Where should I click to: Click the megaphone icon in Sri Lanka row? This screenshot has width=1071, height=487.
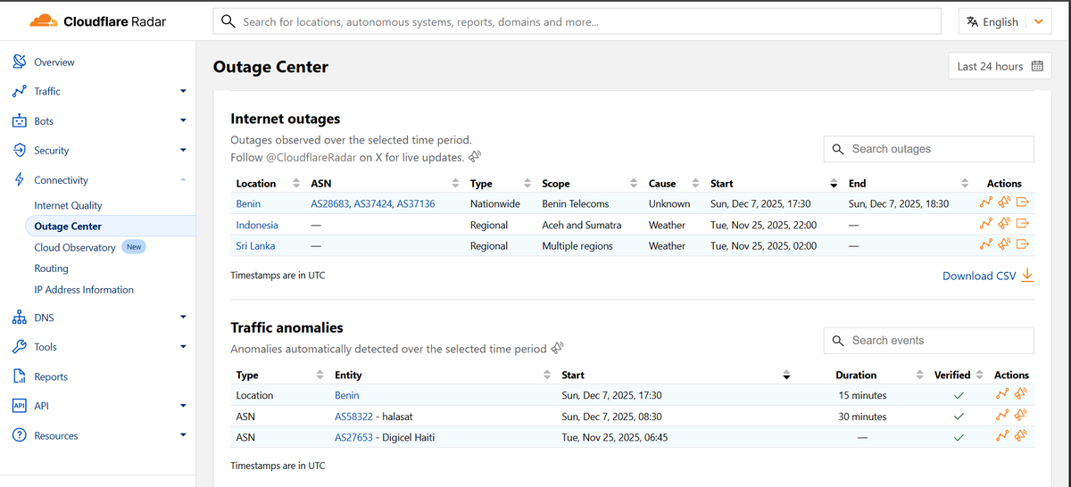click(x=1005, y=244)
